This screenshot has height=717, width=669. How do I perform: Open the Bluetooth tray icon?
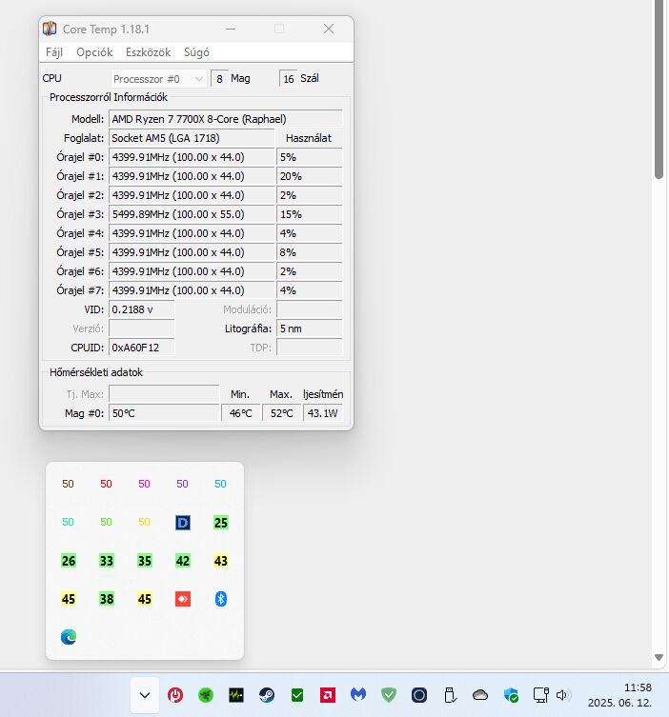click(x=220, y=599)
